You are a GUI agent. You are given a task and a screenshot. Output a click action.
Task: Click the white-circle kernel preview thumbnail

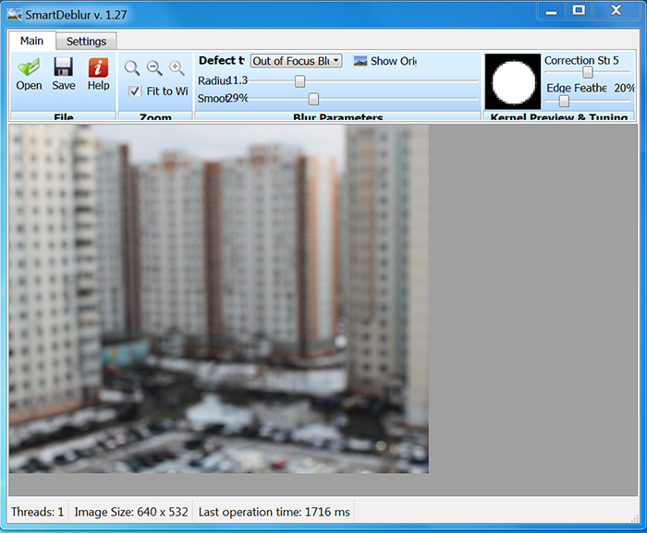(x=513, y=81)
